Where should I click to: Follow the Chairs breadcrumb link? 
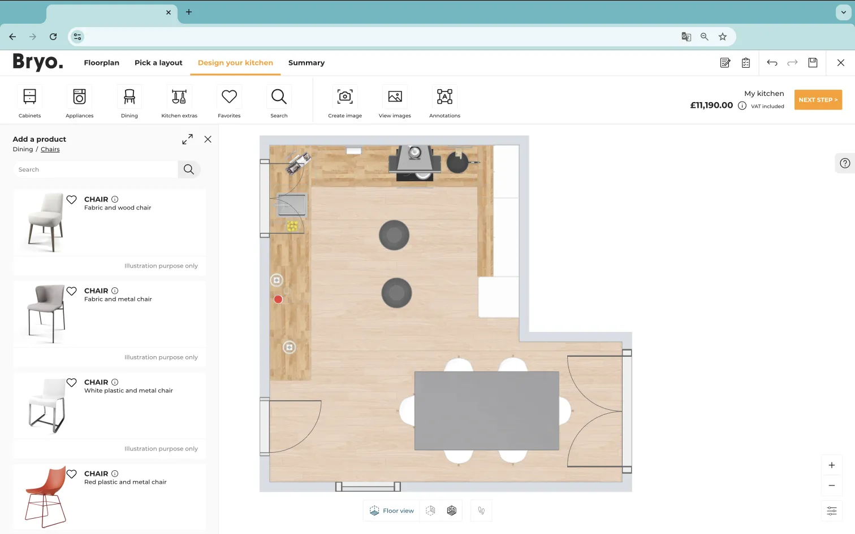point(50,150)
